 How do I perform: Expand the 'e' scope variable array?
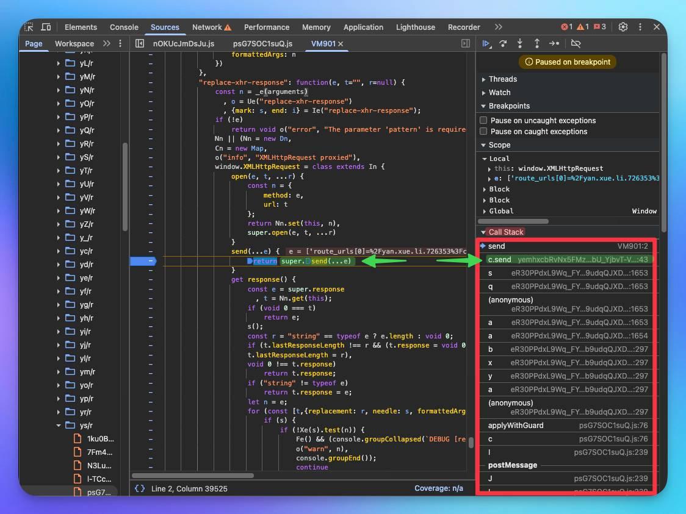coord(489,178)
